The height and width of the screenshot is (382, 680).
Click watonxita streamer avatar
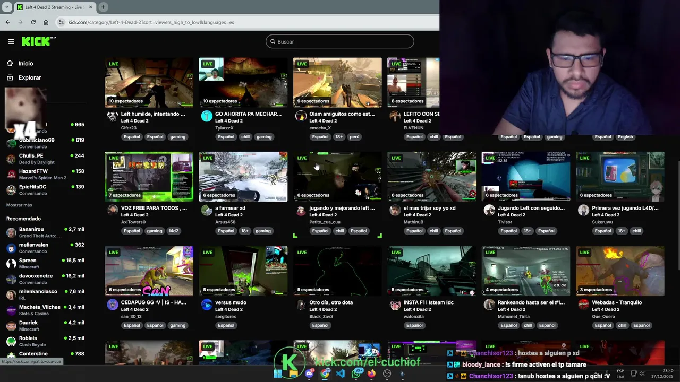[x=395, y=305]
